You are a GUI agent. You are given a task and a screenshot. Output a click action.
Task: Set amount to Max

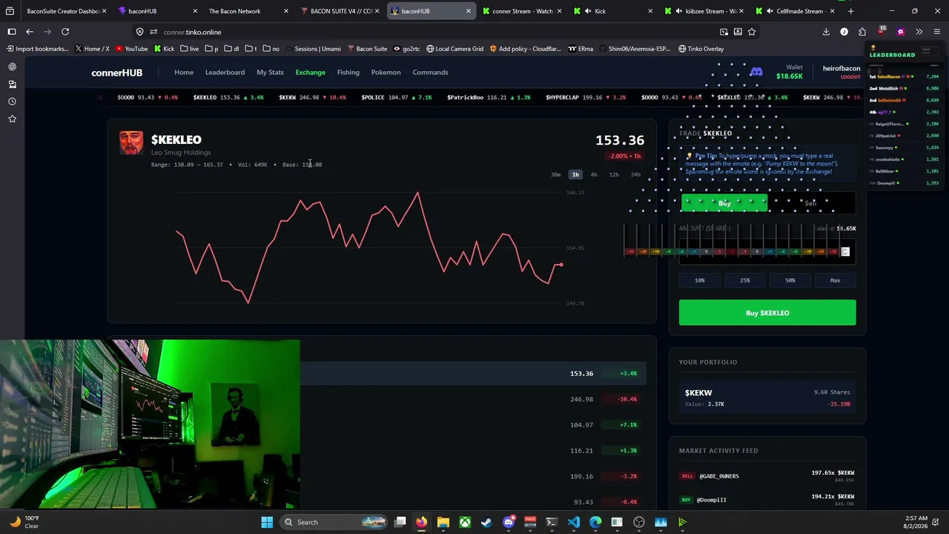pyautogui.click(x=835, y=280)
